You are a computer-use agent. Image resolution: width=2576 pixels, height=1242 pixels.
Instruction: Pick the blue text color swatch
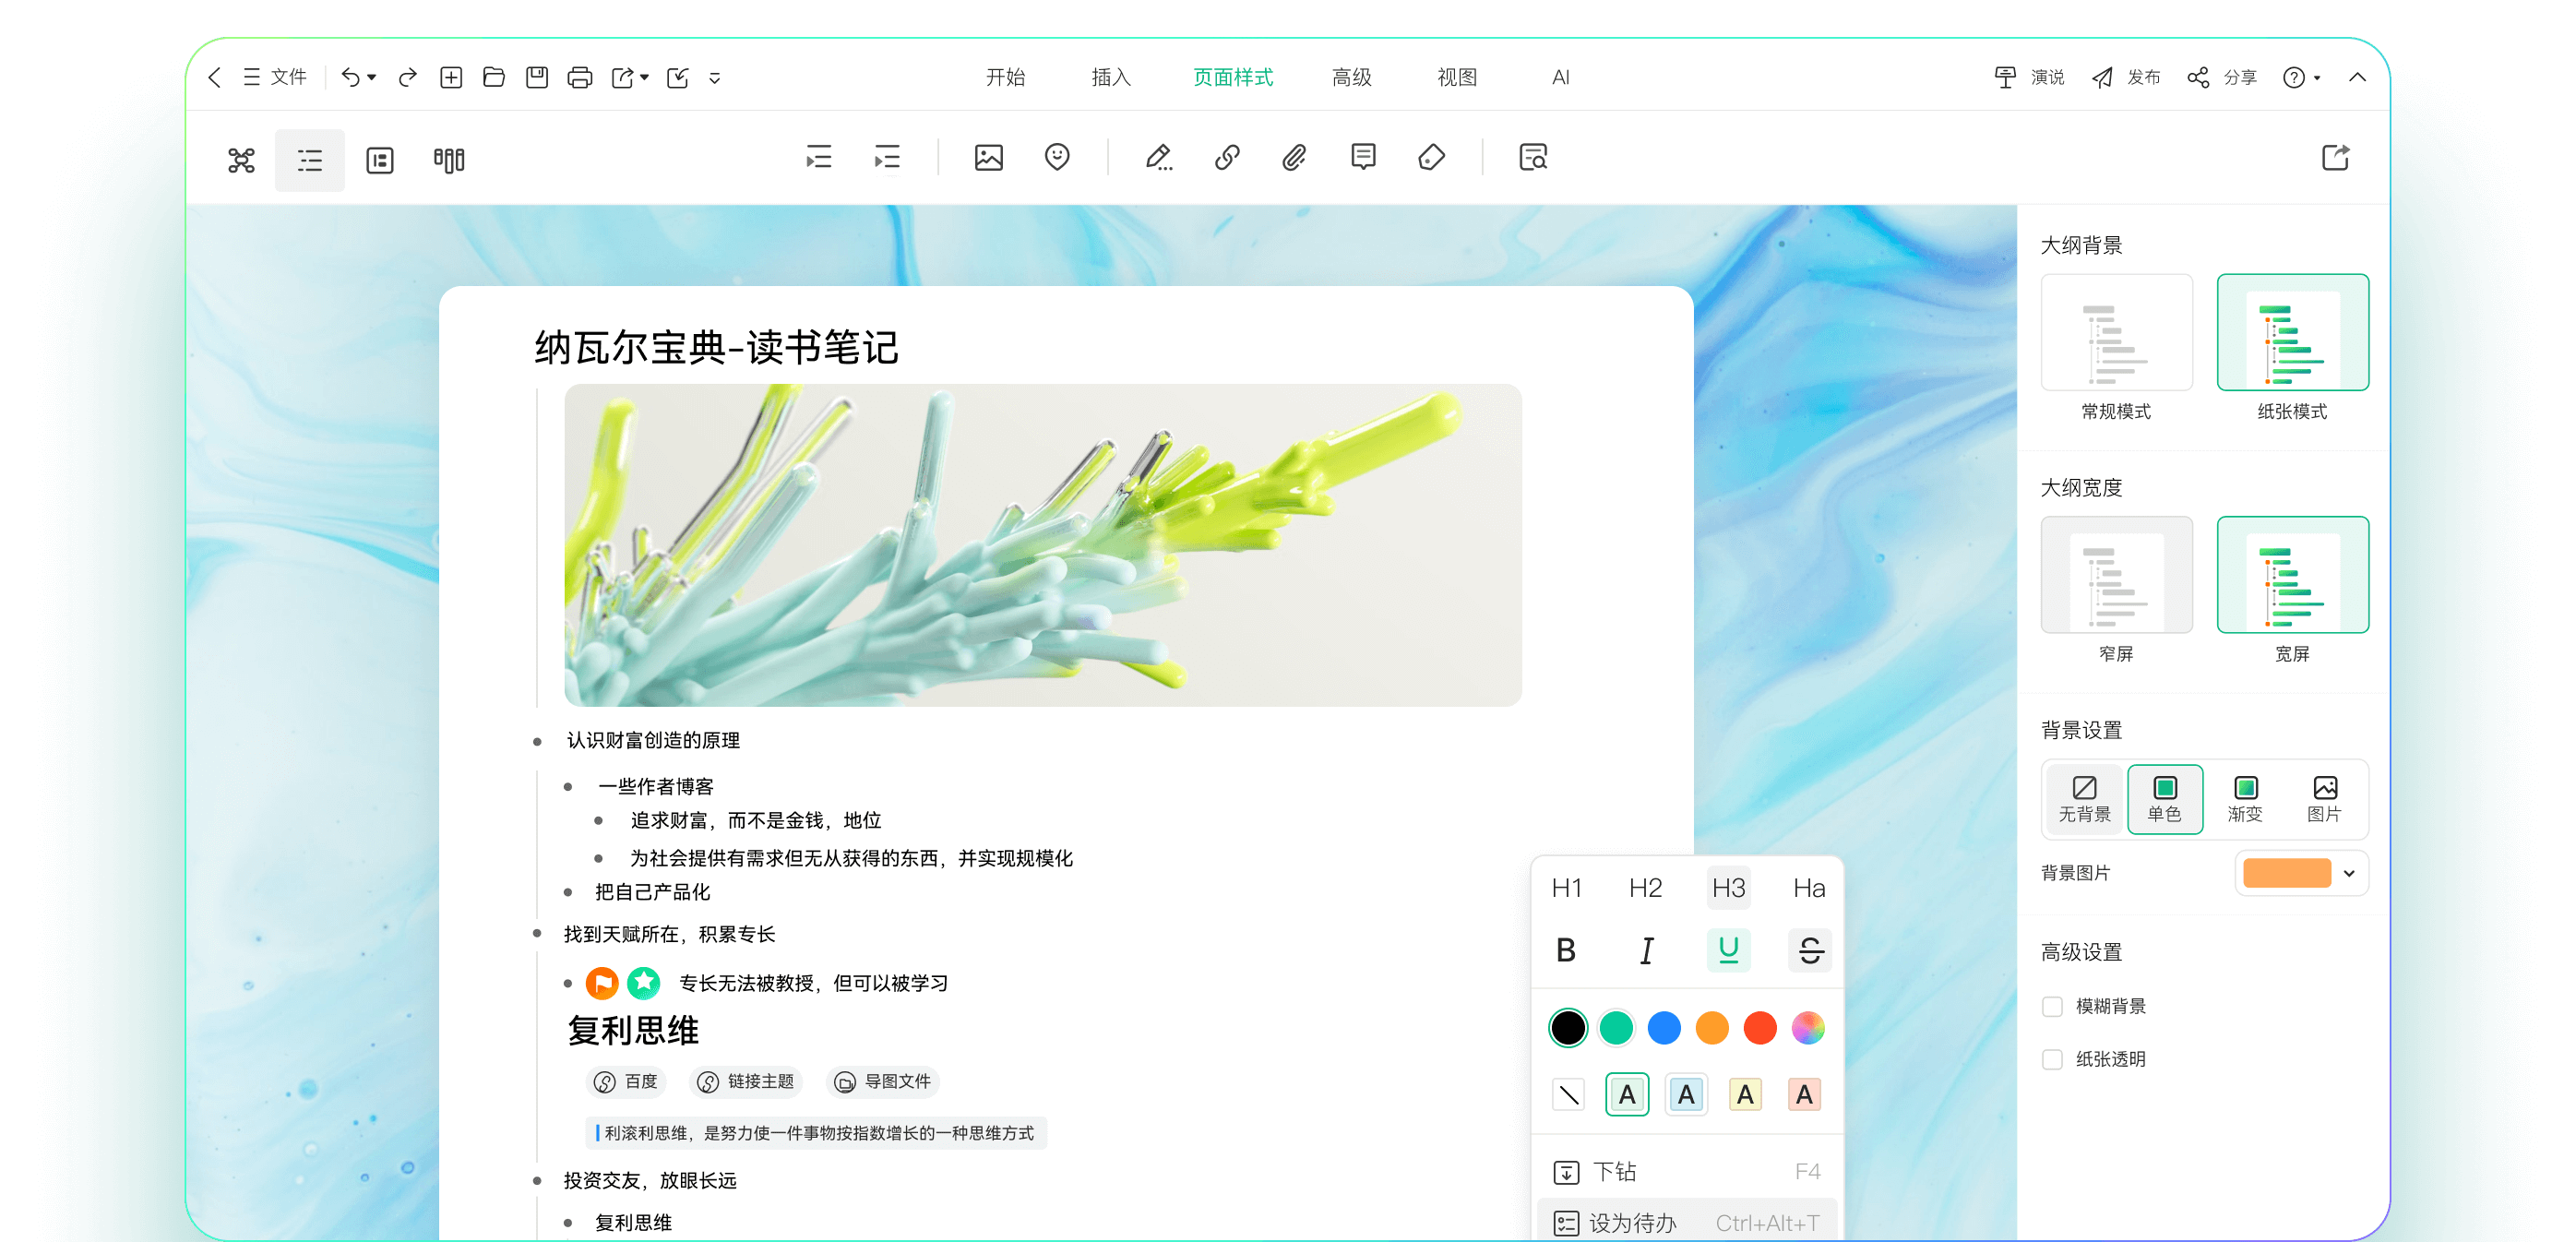point(1664,1028)
